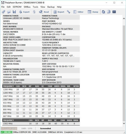This screenshot has width=126, height=134.
Task: Open the SMBus menu
Action: pos(27,7)
